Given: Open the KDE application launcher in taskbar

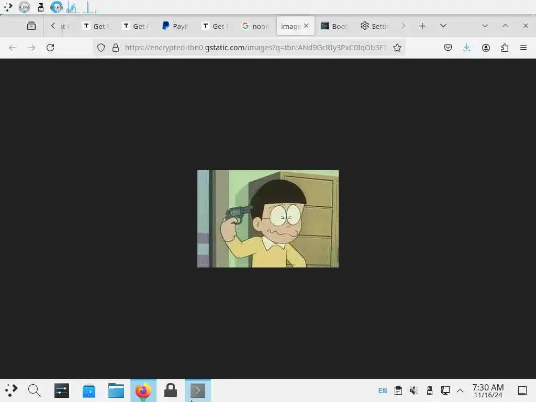Looking at the screenshot, I should (x=11, y=390).
